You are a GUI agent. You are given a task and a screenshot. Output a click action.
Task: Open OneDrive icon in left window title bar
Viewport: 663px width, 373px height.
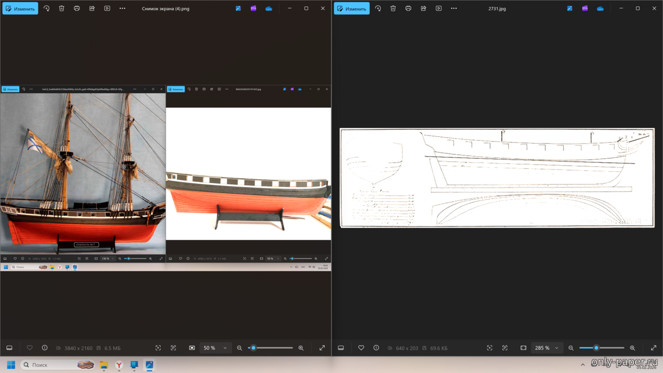[x=269, y=9]
